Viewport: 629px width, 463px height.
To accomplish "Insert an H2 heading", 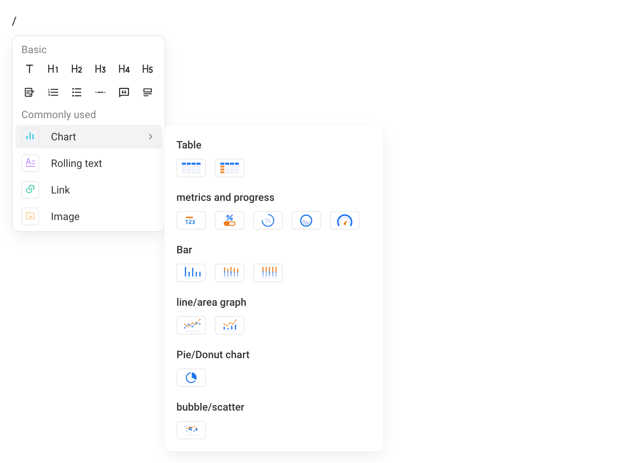I will [x=77, y=69].
